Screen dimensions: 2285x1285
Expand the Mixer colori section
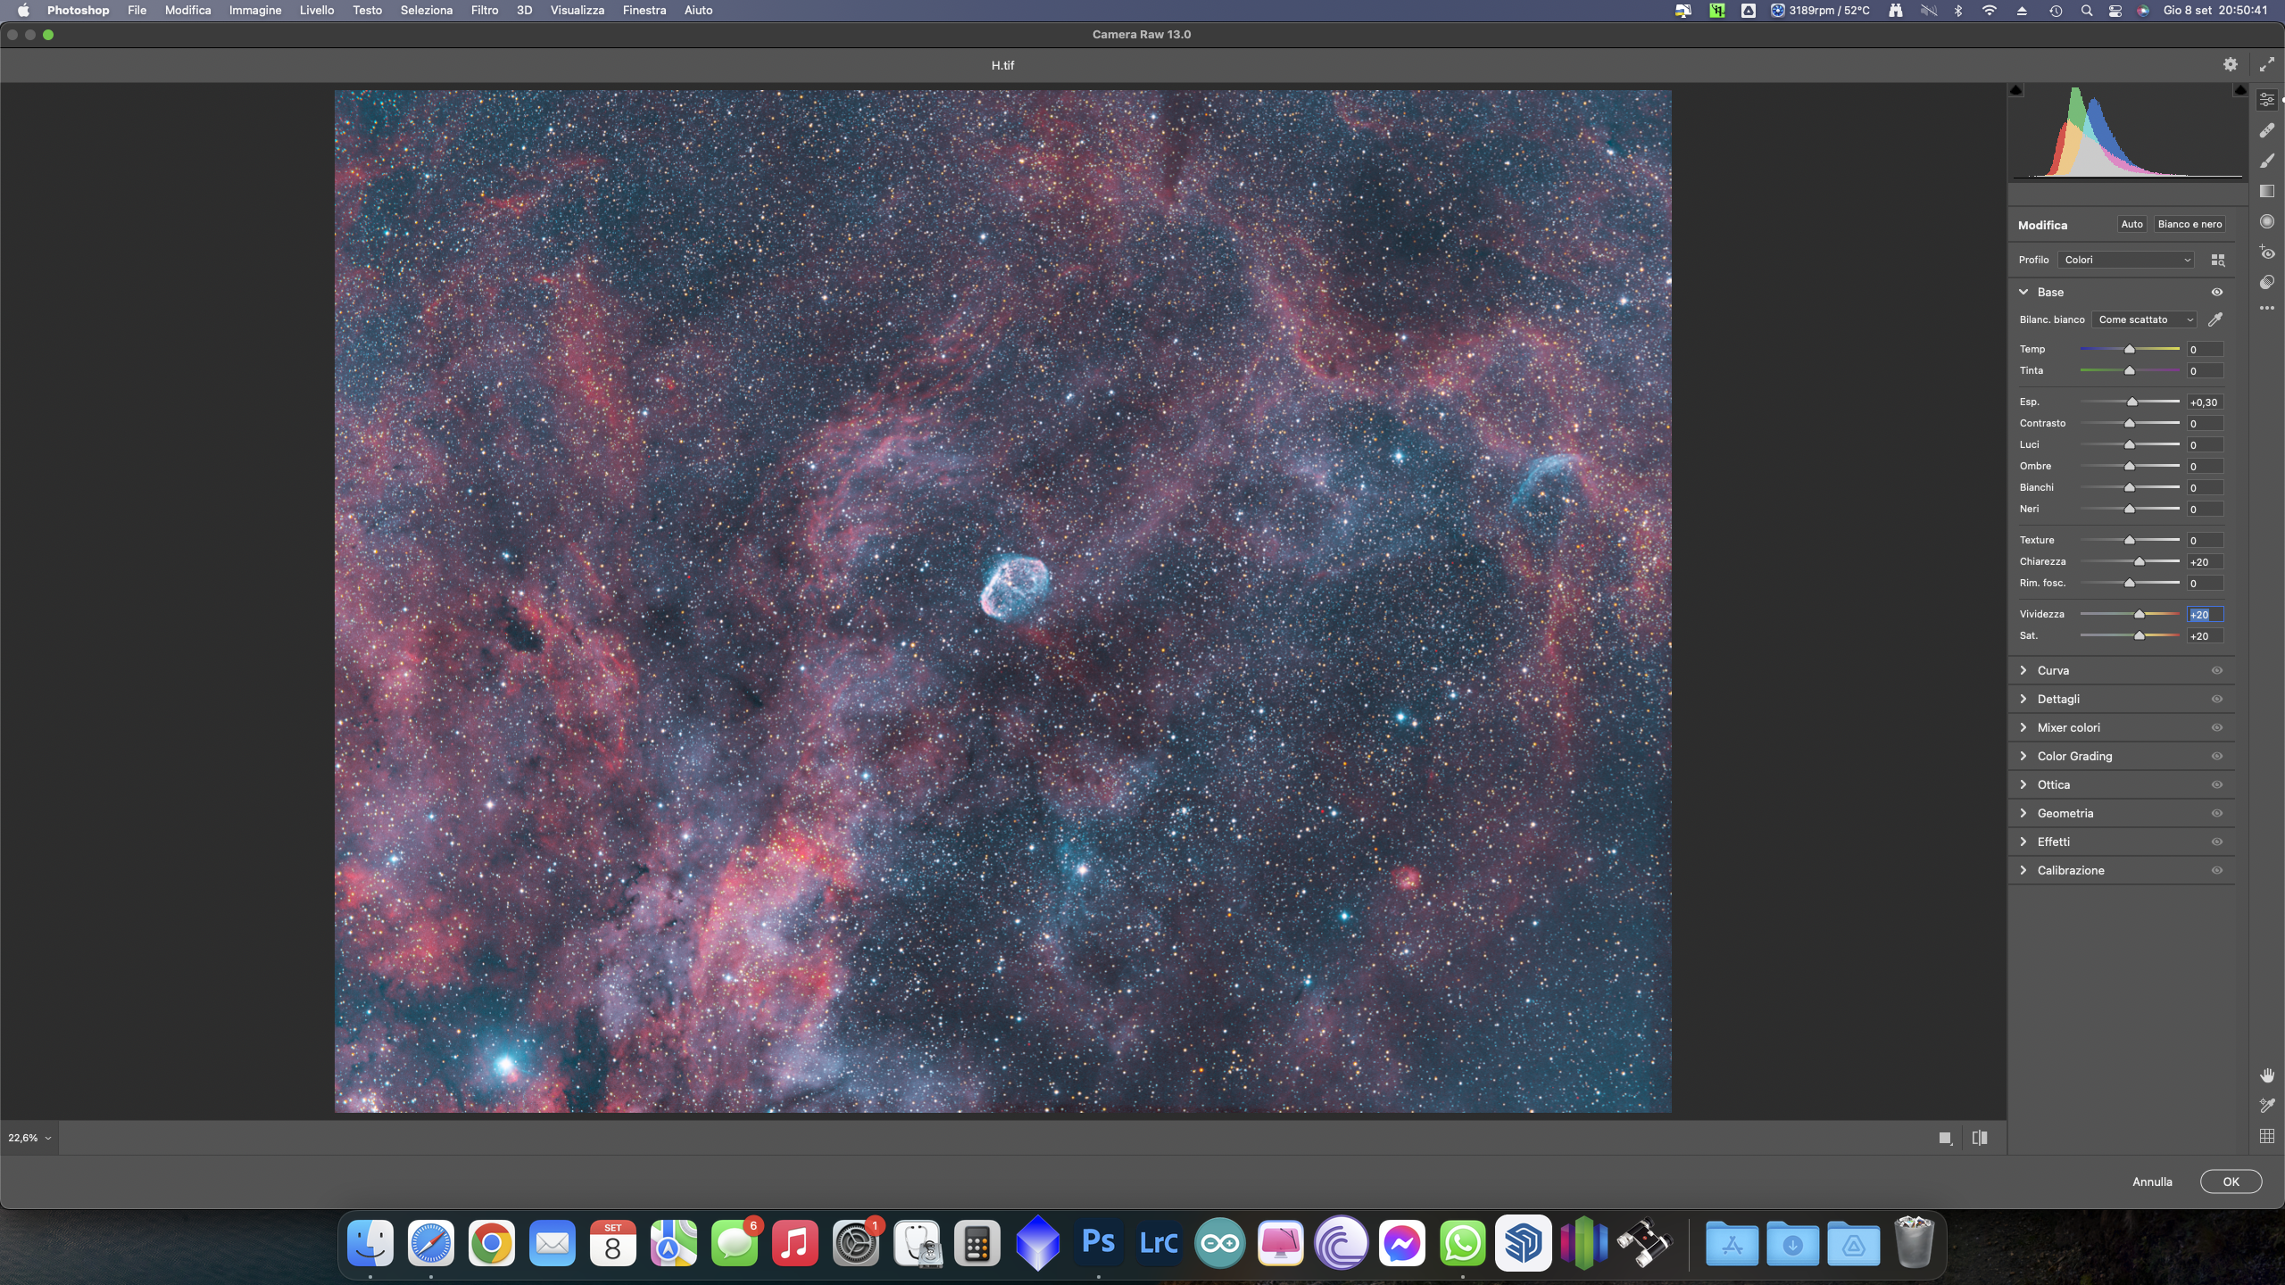point(2069,727)
